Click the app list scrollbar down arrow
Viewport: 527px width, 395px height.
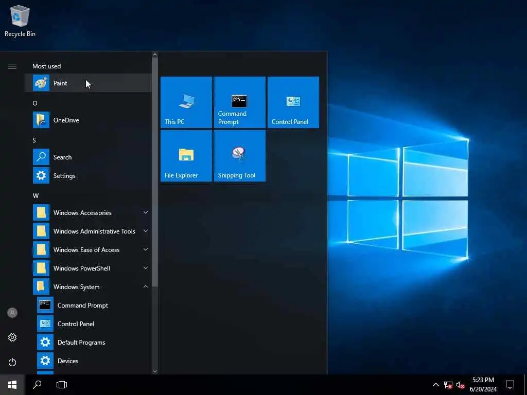(154, 371)
